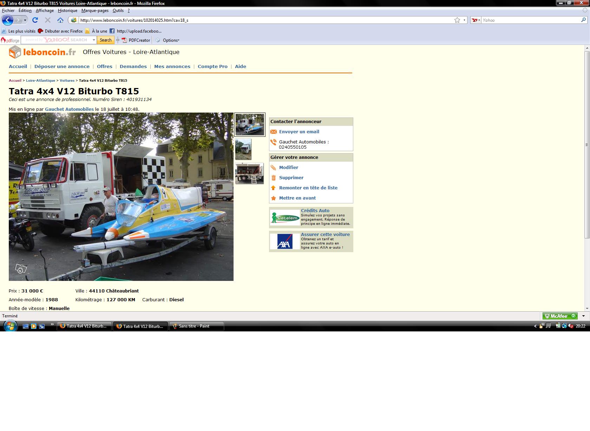Click the McAfee status badge

point(559,316)
